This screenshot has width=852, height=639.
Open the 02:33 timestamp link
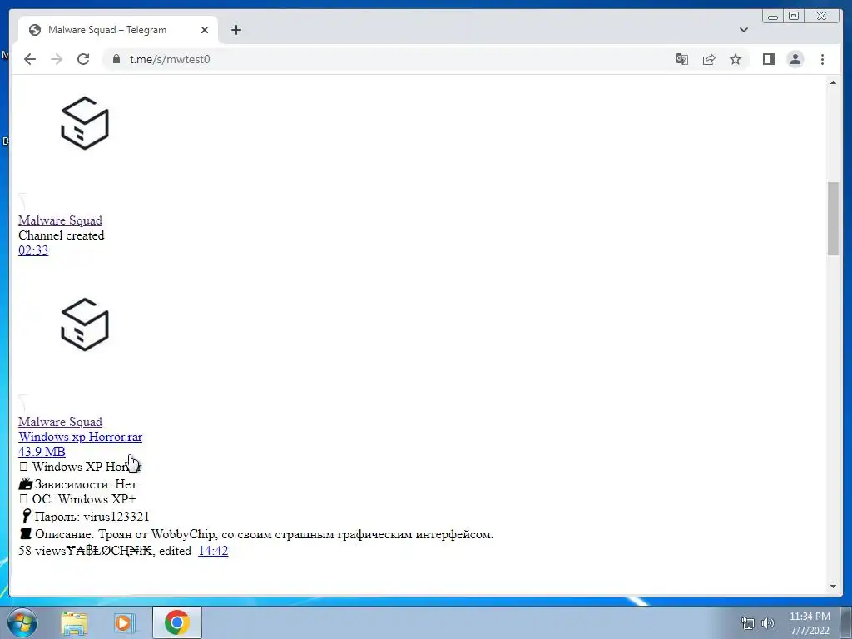click(33, 250)
